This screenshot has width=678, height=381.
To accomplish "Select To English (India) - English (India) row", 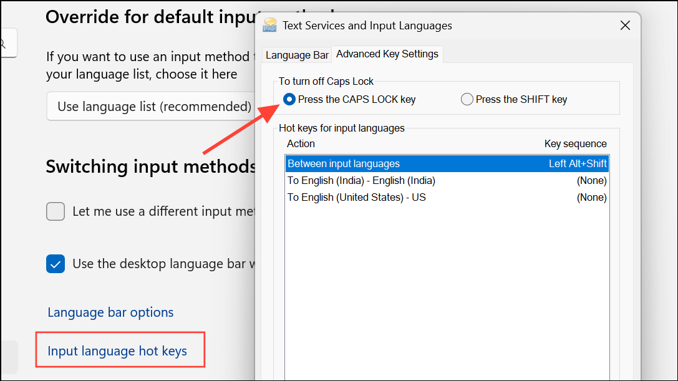I will (447, 180).
